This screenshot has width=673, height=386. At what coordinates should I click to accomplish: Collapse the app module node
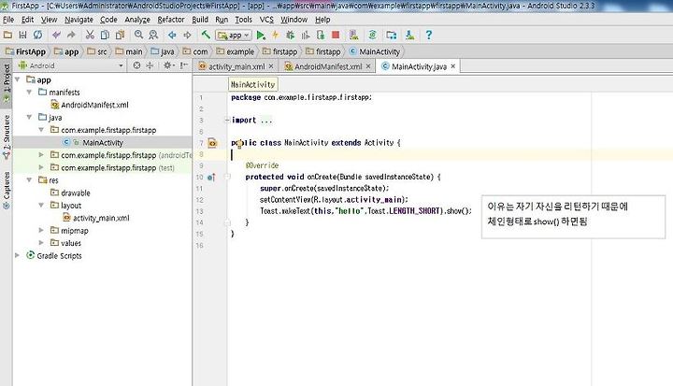[18, 79]
